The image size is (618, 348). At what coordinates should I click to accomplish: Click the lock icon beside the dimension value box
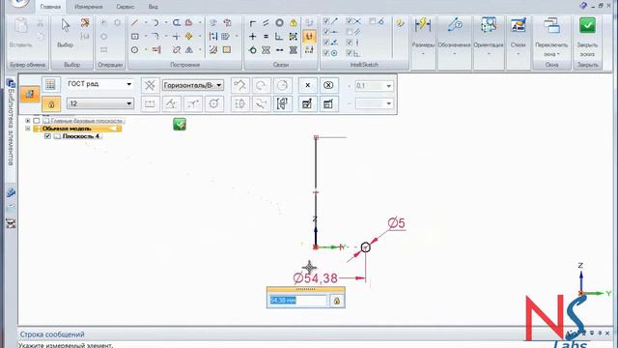[x=336, y=301]
